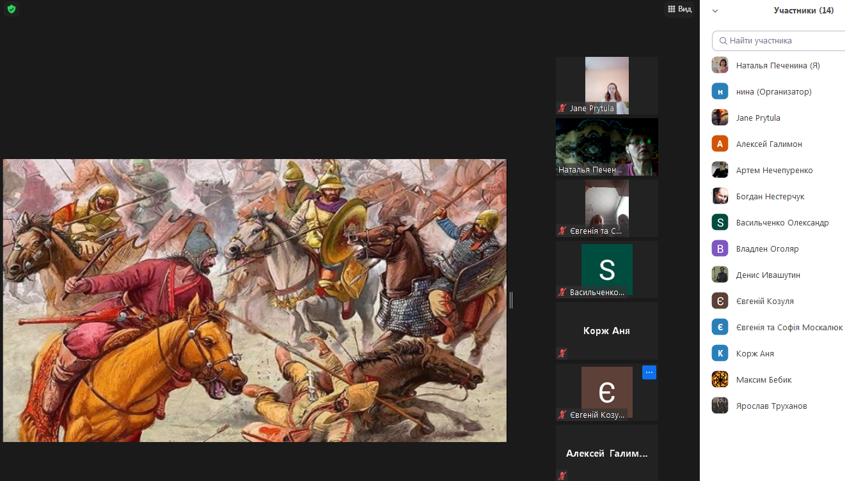Select the name Євгеній Козуля in list
Screen dimensions: 845x481
tap(765, 301)
